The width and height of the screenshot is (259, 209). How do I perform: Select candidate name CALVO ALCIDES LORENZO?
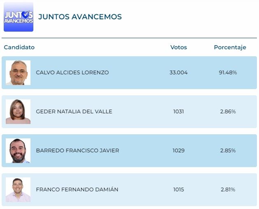tap(72, 73)
